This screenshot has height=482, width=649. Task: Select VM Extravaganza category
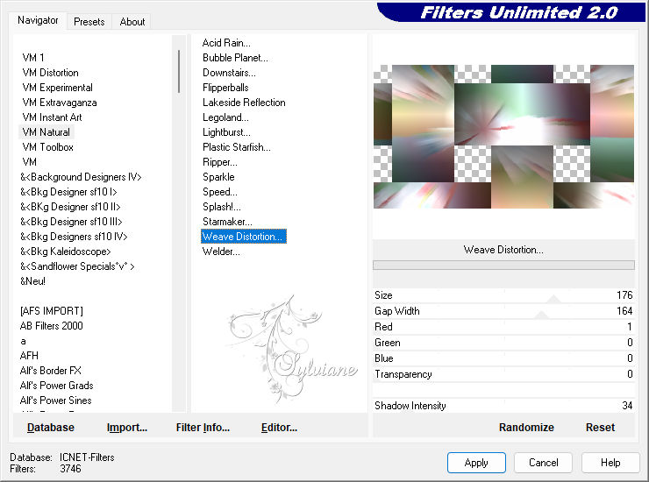(x=60, y=103)
